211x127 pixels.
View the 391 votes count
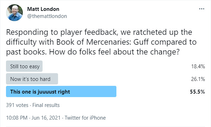(x=17, y=105)
